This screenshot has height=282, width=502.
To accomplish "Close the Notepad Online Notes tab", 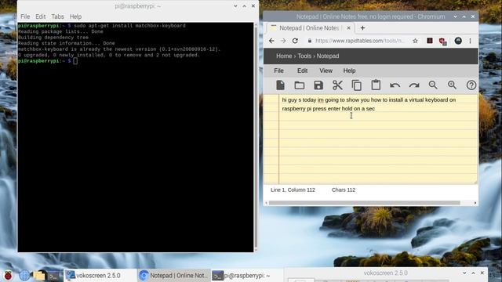I will 348,28.
